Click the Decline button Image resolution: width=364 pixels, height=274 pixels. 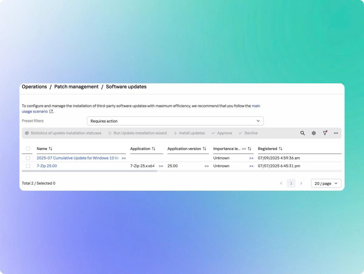(248, 133)
